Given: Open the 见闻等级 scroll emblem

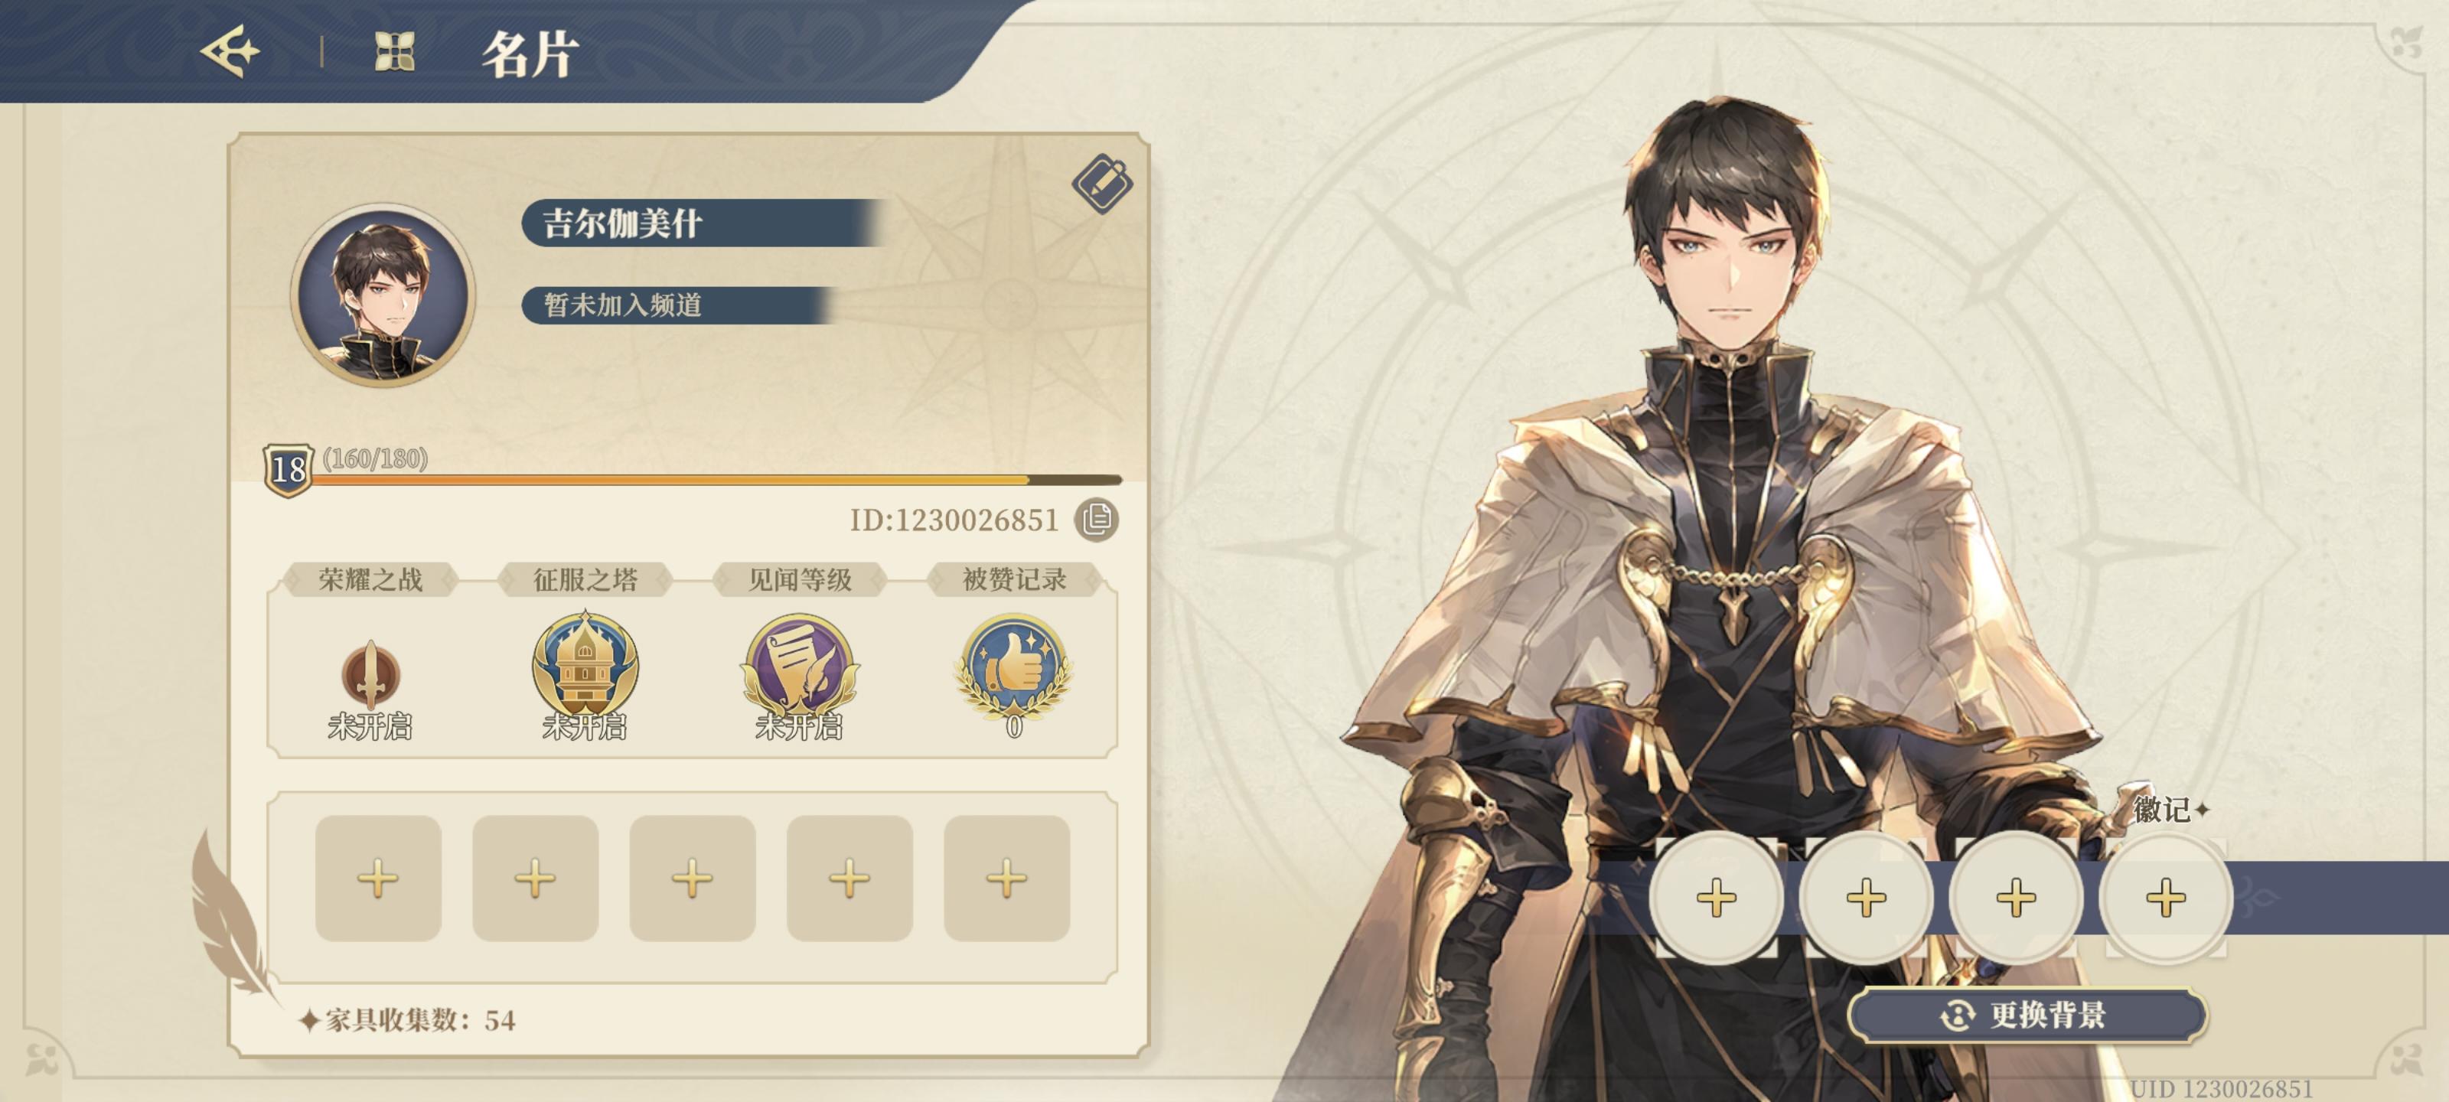Looking at the screenshot, I should 800,666.
